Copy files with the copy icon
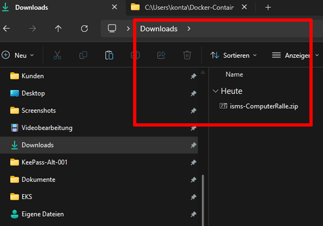Image resolution: width=323 pixels, height=226 pixels. [83, 55]
